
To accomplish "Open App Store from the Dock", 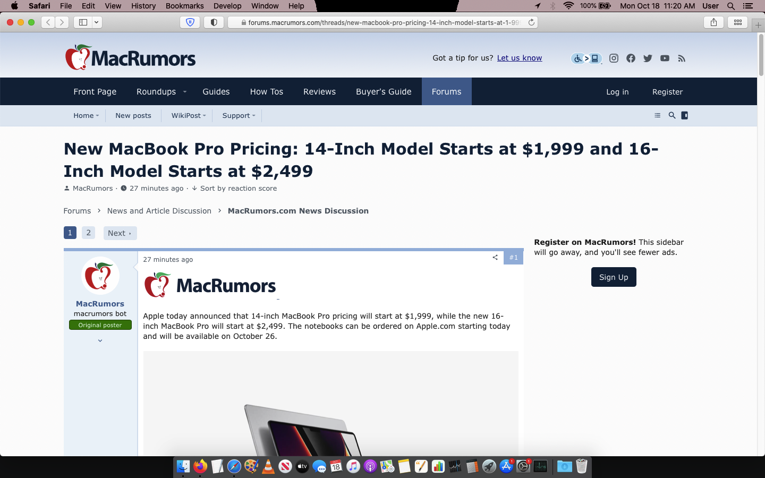I will [x=506, y=466].
